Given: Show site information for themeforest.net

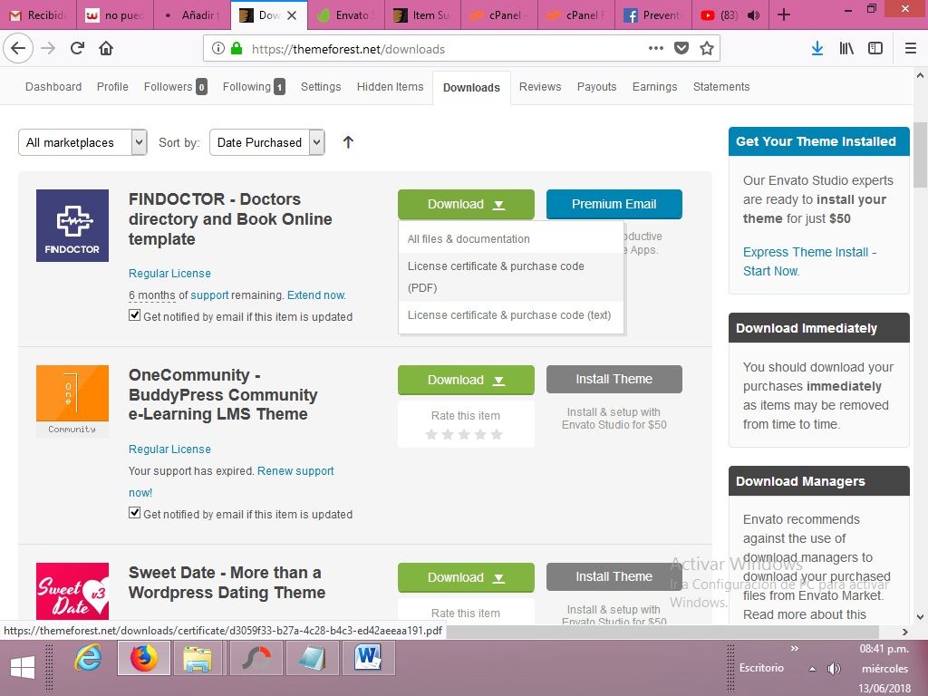Looking at the screenshot, I should [217, 49].
